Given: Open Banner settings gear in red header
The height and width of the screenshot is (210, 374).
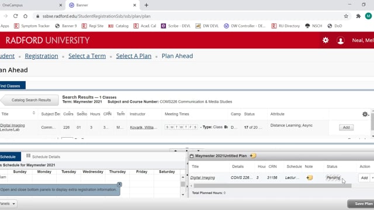Looking at the screenshot, I should click(x=325, y=40).
